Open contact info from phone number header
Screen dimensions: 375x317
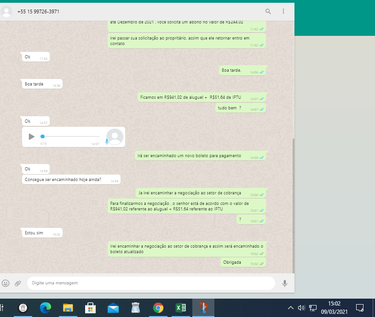coord(39,11)
